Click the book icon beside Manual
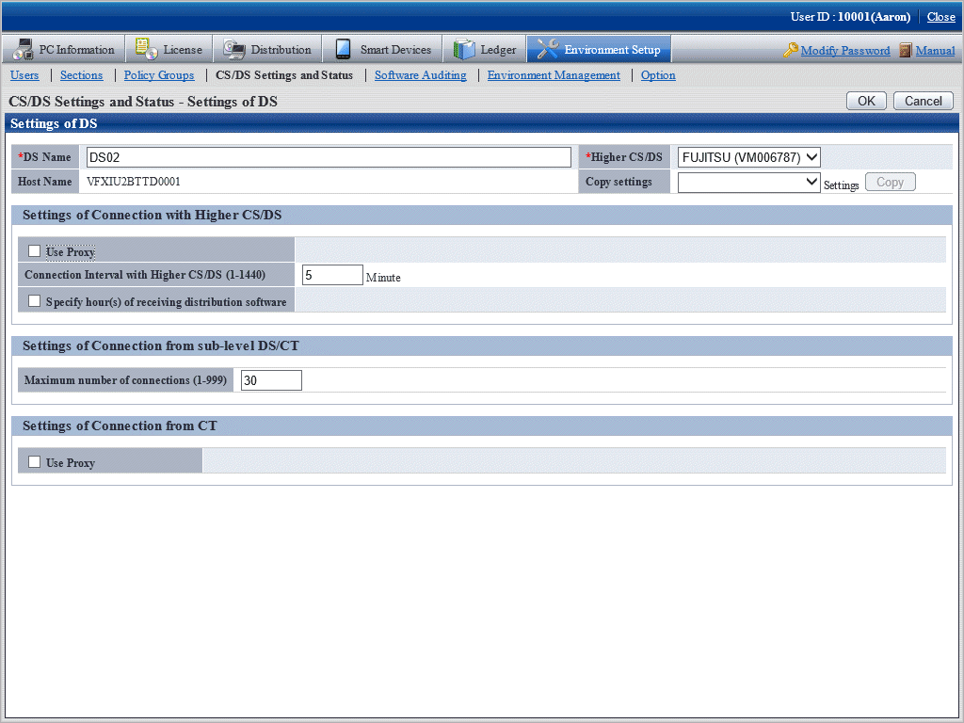This screenshot has width=964, height=723. click(905, 50)
